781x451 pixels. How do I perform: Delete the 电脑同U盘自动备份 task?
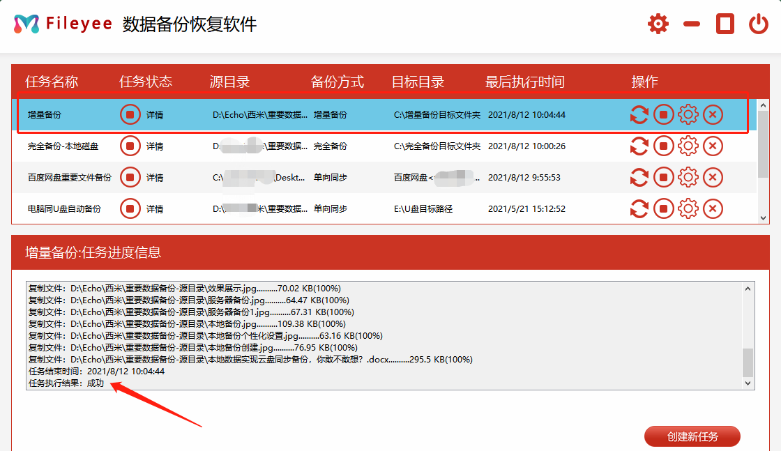pos(713,208)
